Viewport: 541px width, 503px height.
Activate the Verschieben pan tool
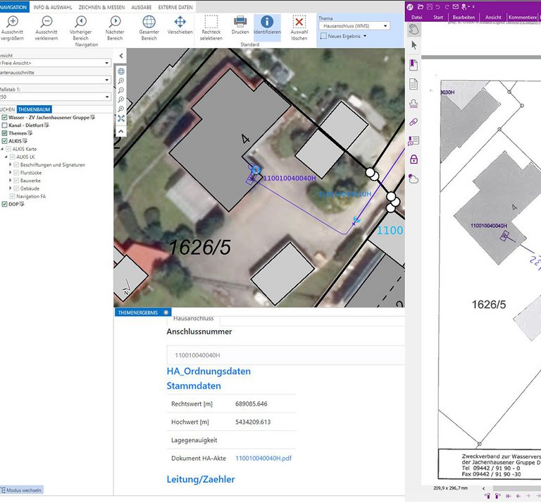pos(180,25)
